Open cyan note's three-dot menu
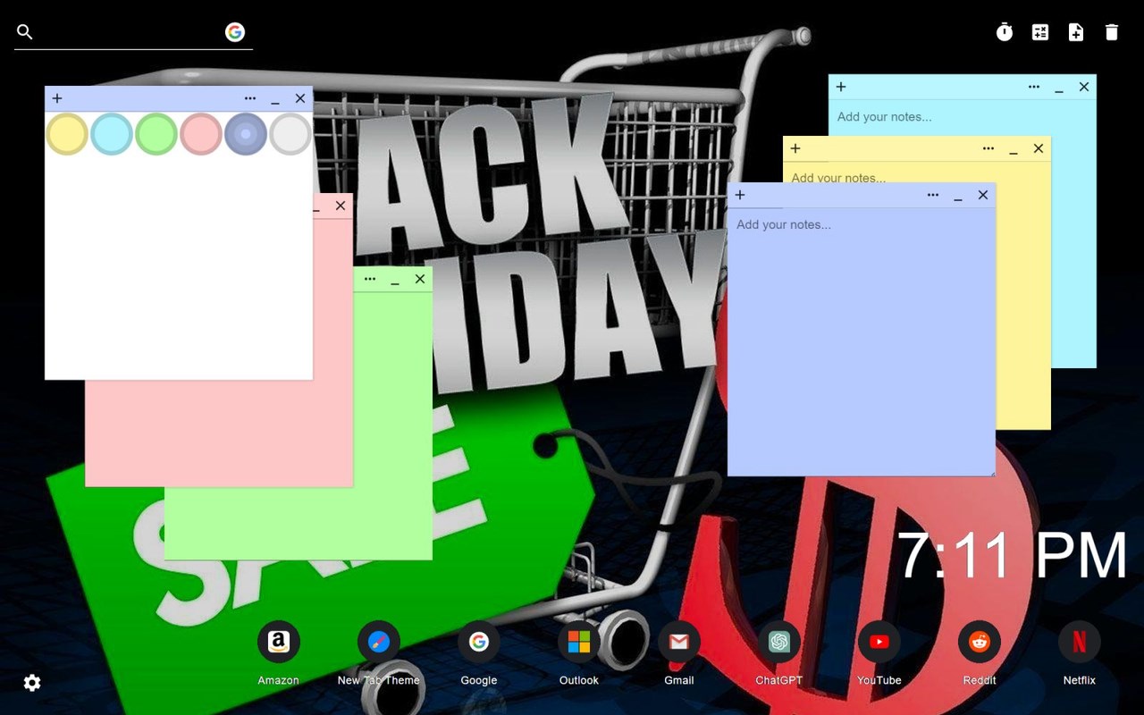The width and height of the screenshot is (1144, 715). pyautogui.click(x=1034, y=87)
